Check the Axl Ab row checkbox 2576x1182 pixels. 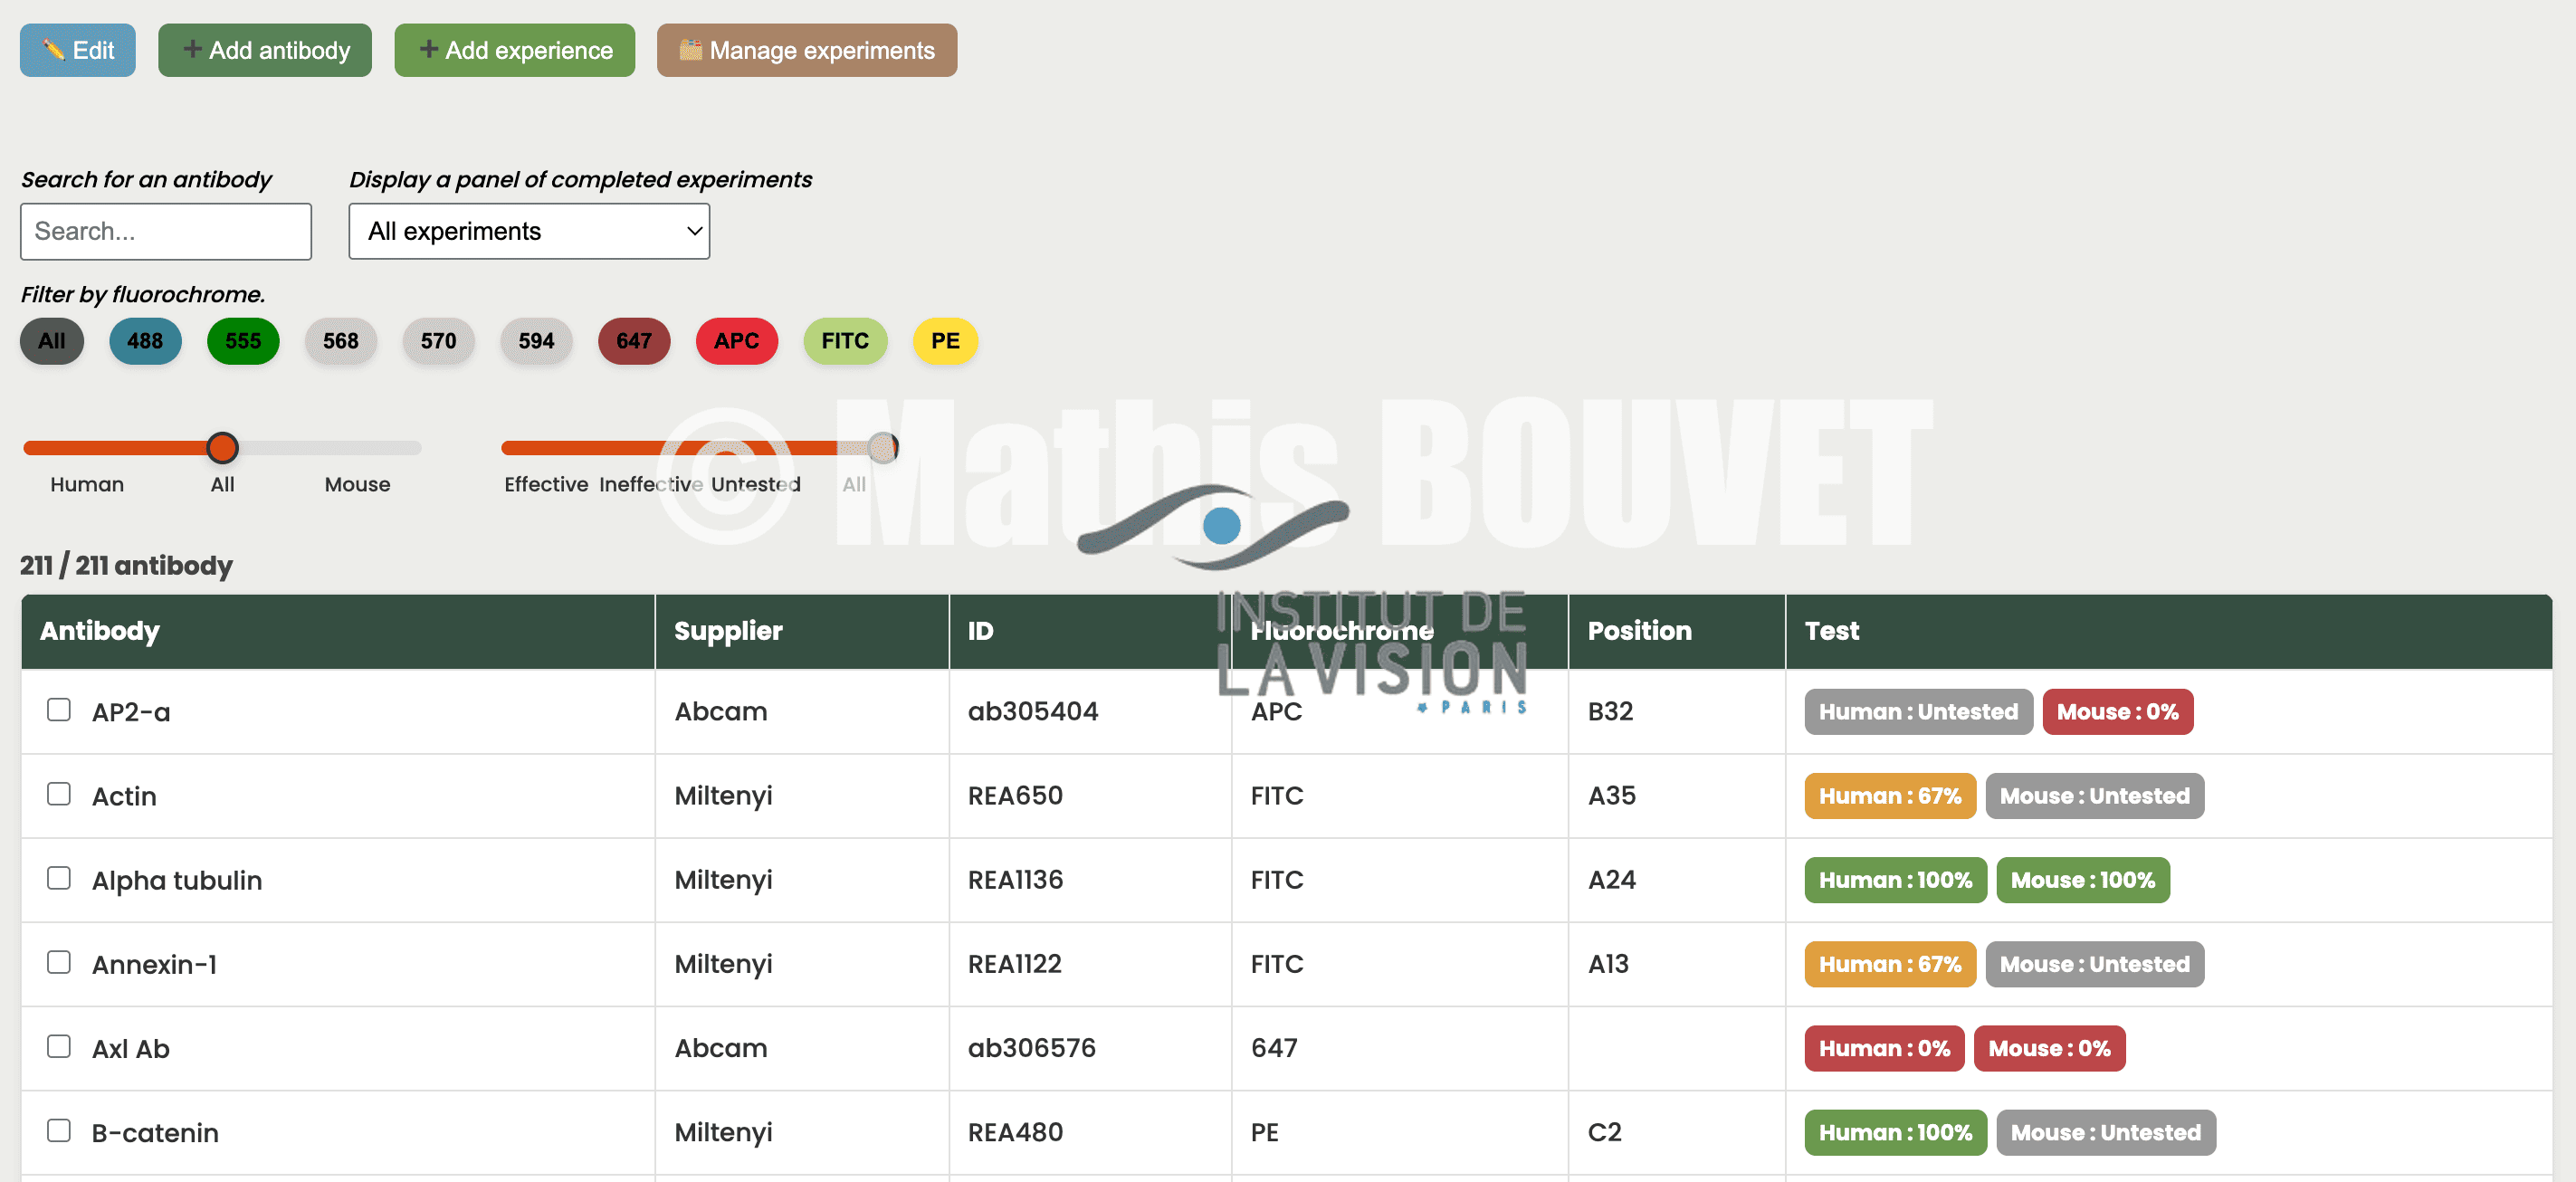point(59,1046)
